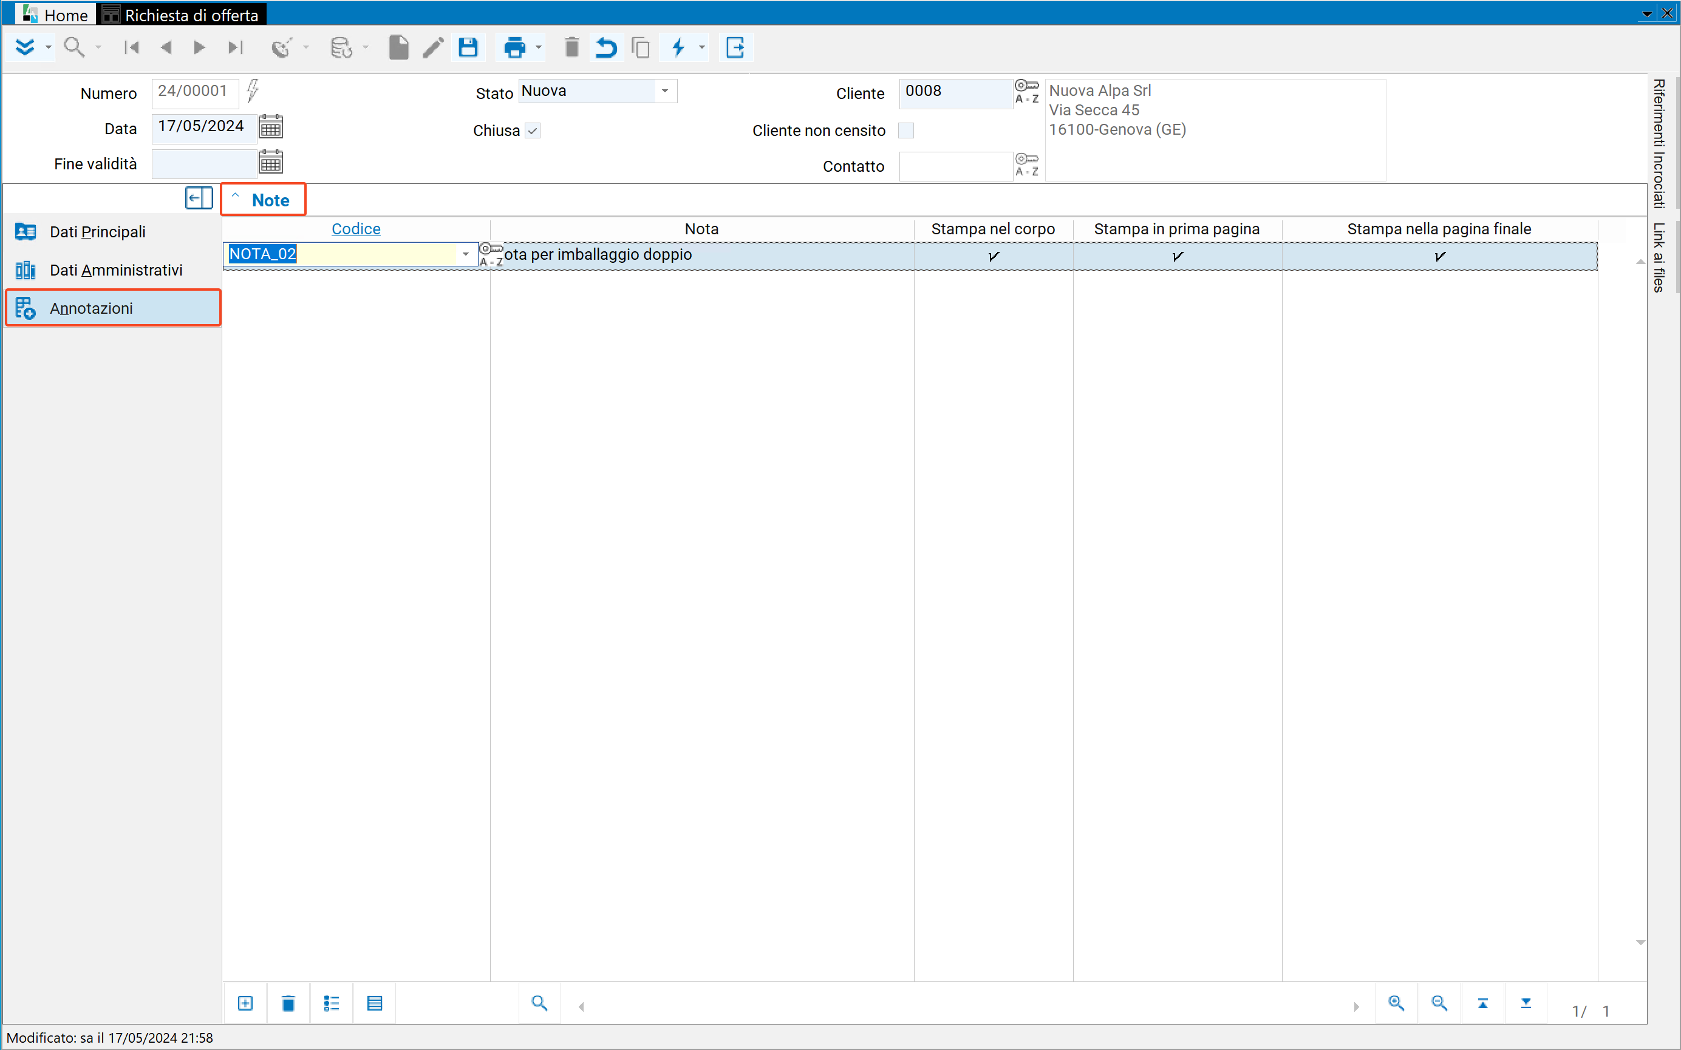Screen dimensions: 1681x1050
Task: Delete row with grid trash icon
Action: (288, 1003)
